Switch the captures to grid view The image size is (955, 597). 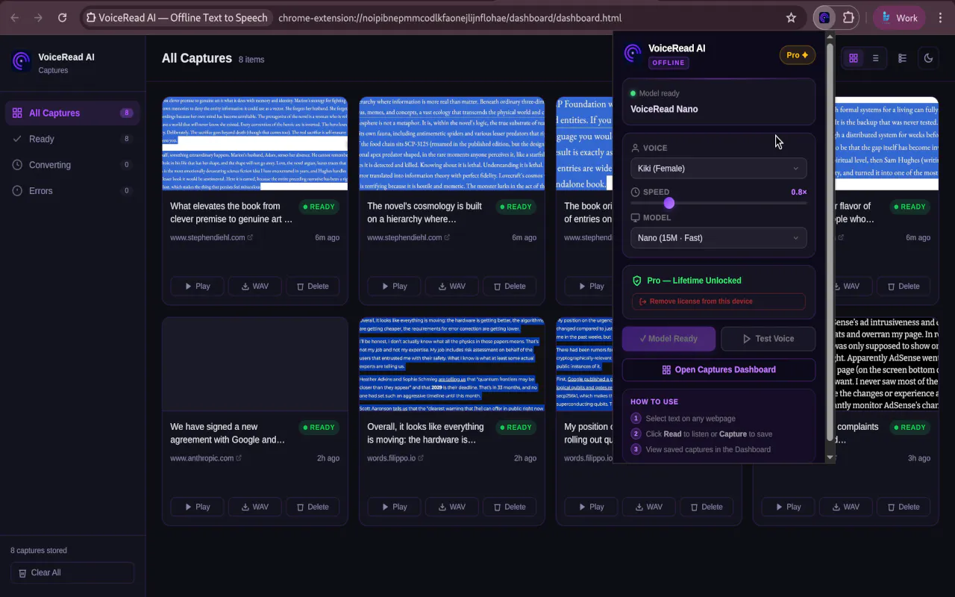coord(854,58)
